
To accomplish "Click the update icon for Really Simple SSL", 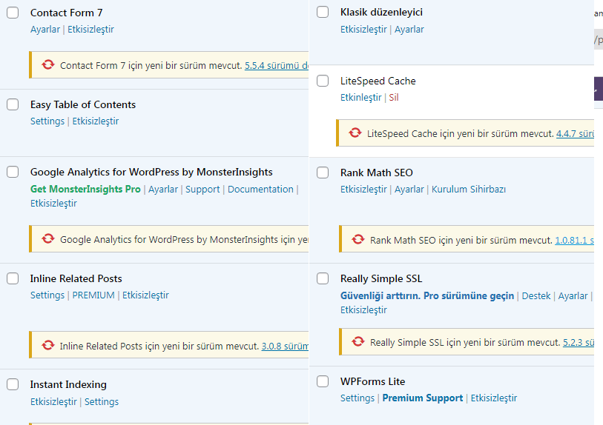I will point(358,341).
